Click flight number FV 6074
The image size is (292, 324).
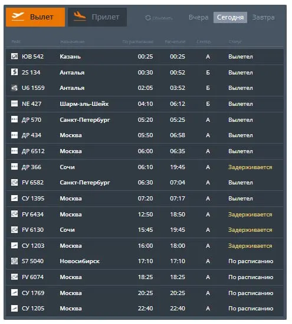[x=32, y=277]
